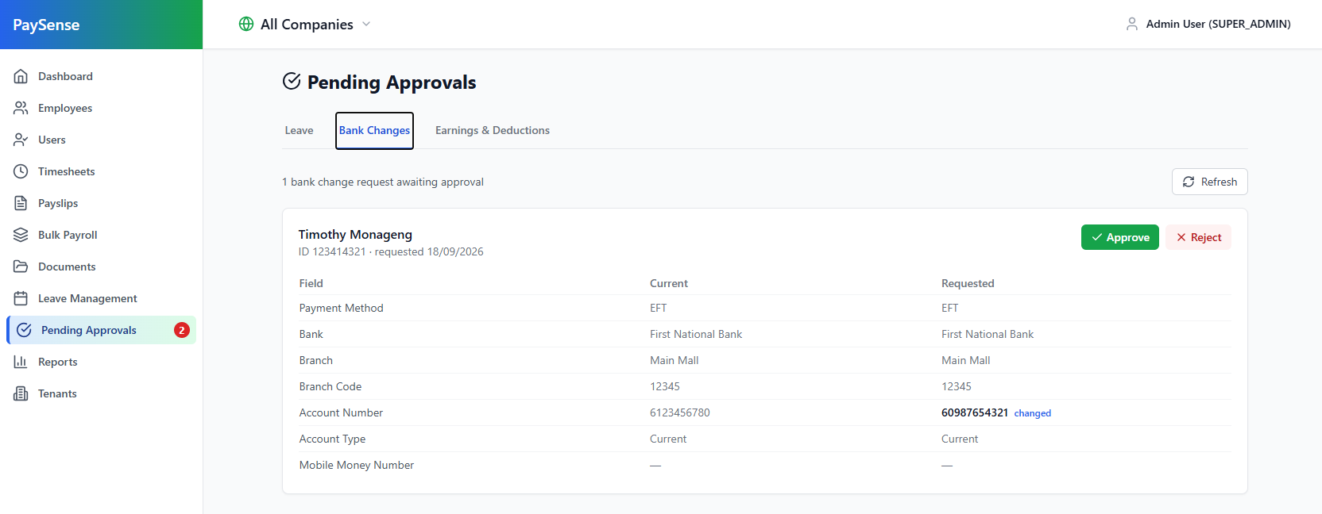Click the Timothy Monageng name
Viewport: 1322px width, 514px height.
click(355, 234)
